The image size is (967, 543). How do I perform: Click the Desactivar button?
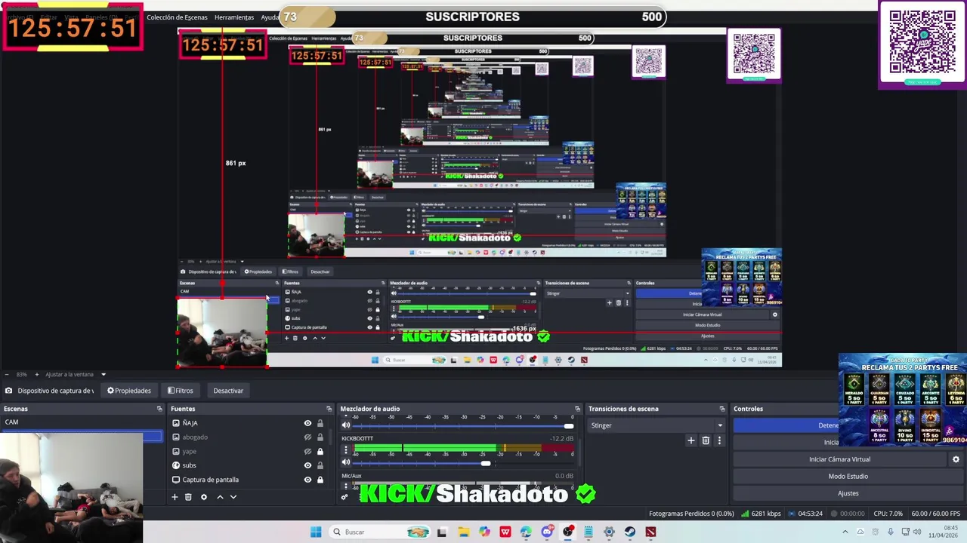tap(228, 391)
